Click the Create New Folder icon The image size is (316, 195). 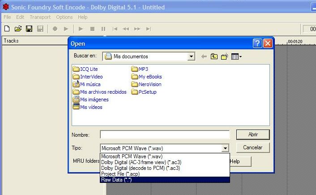pos(225,56)
